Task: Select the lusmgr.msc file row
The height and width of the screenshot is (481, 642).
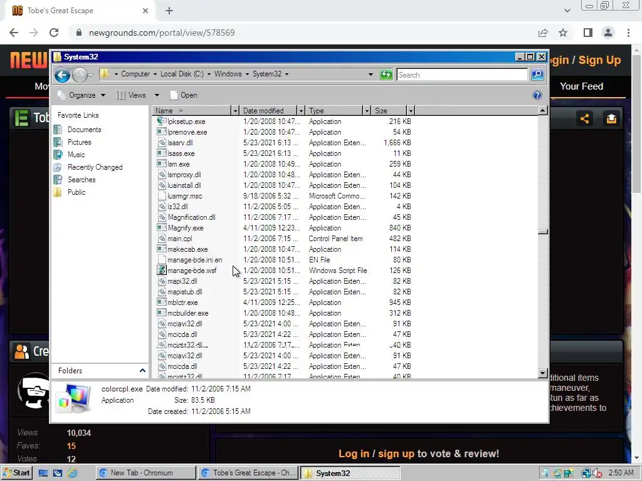Action: point(284,196)
